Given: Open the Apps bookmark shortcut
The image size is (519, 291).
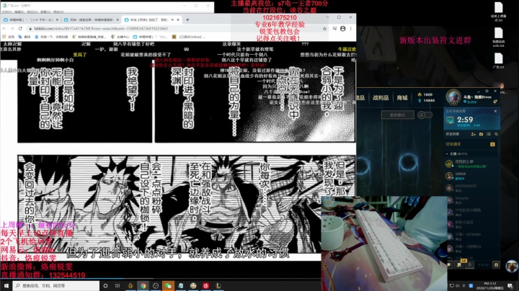Looking at the screenshot, I should [x=9, y=37].
